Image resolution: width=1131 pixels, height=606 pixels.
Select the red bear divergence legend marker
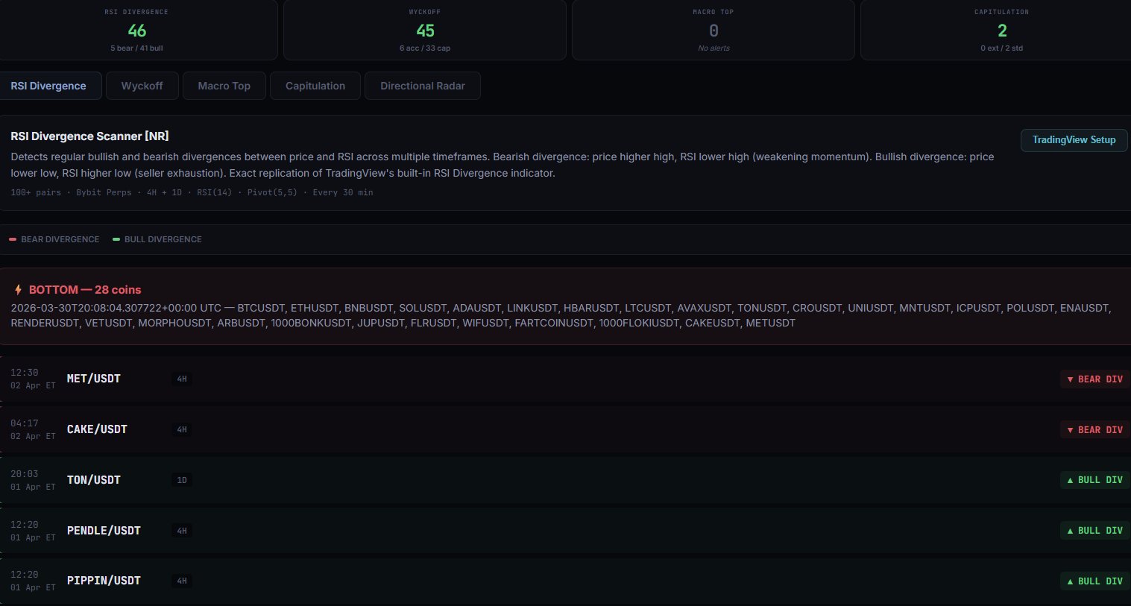click(x=13, y=239)
